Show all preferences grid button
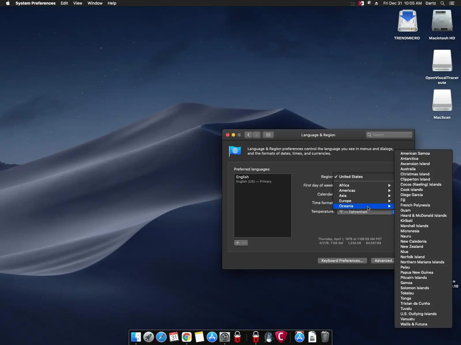 (268, 135)
